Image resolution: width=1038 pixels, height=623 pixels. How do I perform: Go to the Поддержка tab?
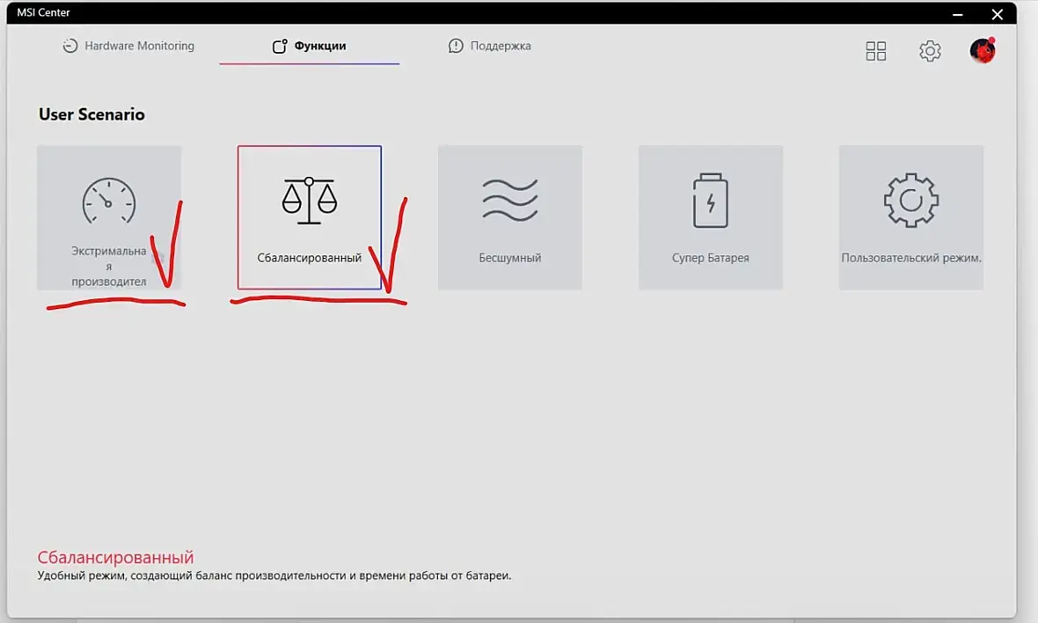point(490,46)
